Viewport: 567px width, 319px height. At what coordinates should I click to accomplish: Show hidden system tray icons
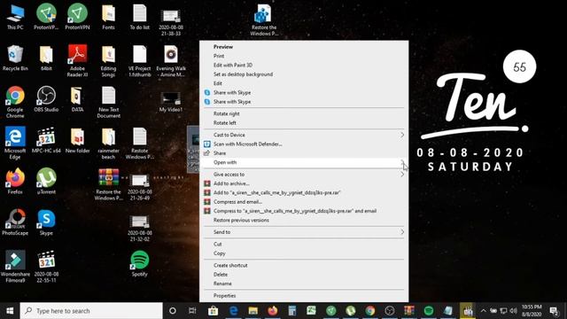[x=483, y=311]
